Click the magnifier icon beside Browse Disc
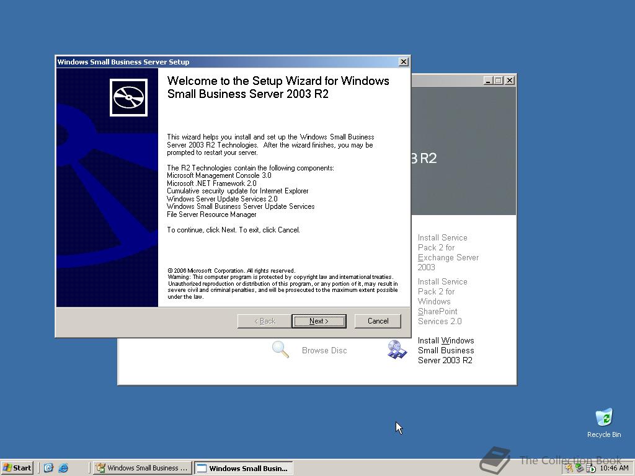The image size is (635, 476). click(x=280, y=350)
